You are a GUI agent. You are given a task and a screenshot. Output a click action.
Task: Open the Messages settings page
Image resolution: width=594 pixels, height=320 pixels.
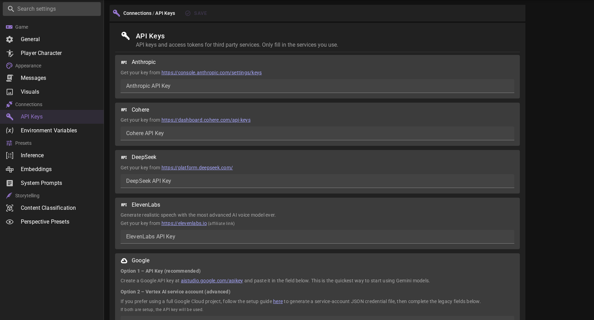52,78
